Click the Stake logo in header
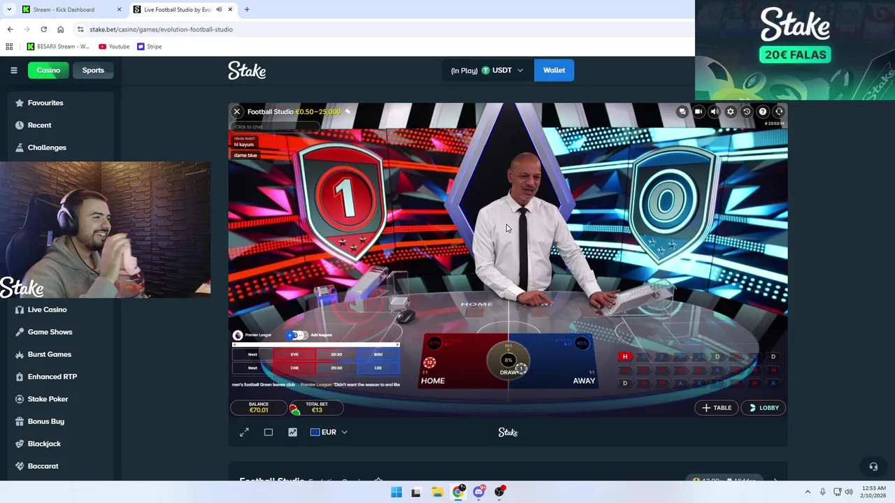Viewport: 895px width, 503px height. click(x=247, y=71)
